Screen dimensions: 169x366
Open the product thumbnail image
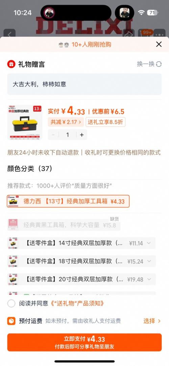pos(25,123)
